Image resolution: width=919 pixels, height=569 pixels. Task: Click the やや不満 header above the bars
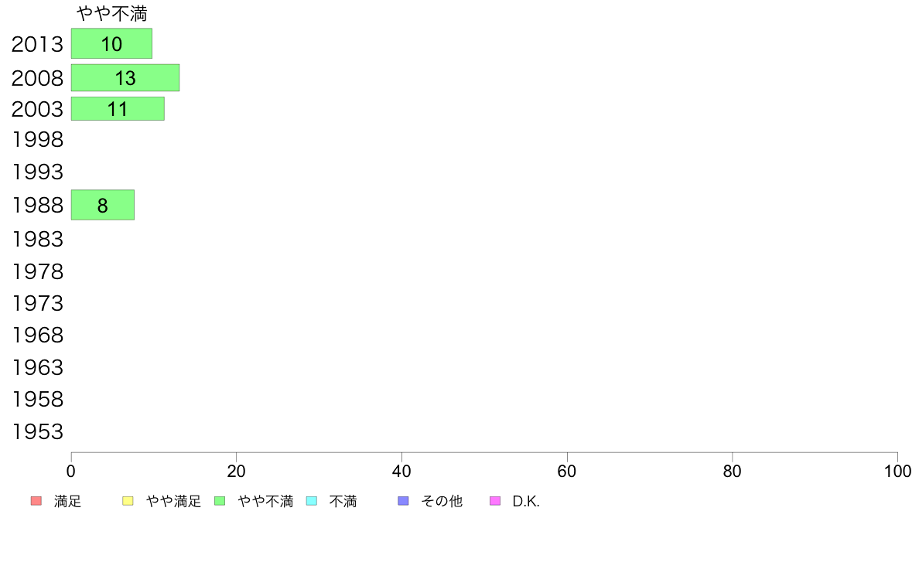(112, 13)
